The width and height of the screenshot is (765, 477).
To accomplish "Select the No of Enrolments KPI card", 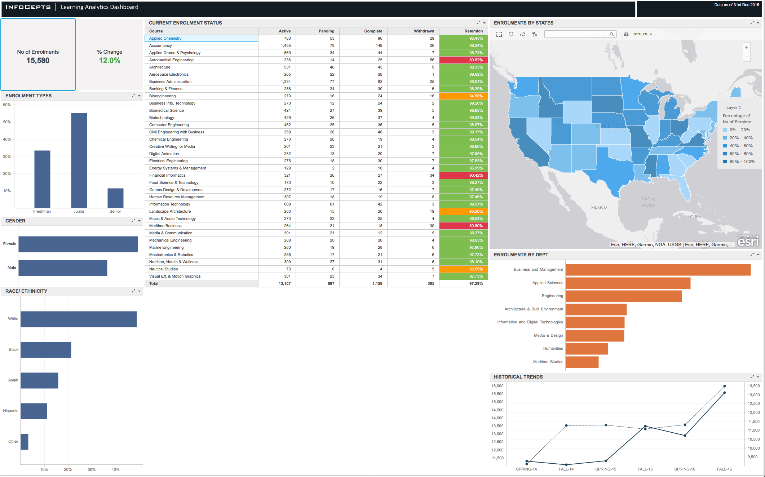I will click(38, 54).
